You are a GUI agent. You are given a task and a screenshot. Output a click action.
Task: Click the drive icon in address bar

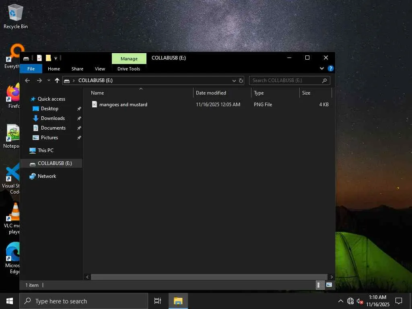pyautogui.click(x=67, y=80)
